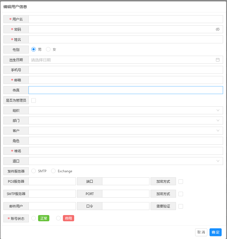The height and width of the screenshot is (239, 227).
Task: Choose Exchange as the outgoing server
Action: click(53, 171)
